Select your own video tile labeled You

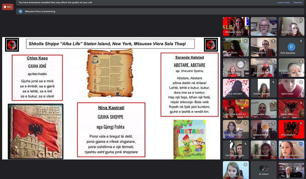pyautogui.click(x=291, y=170)
